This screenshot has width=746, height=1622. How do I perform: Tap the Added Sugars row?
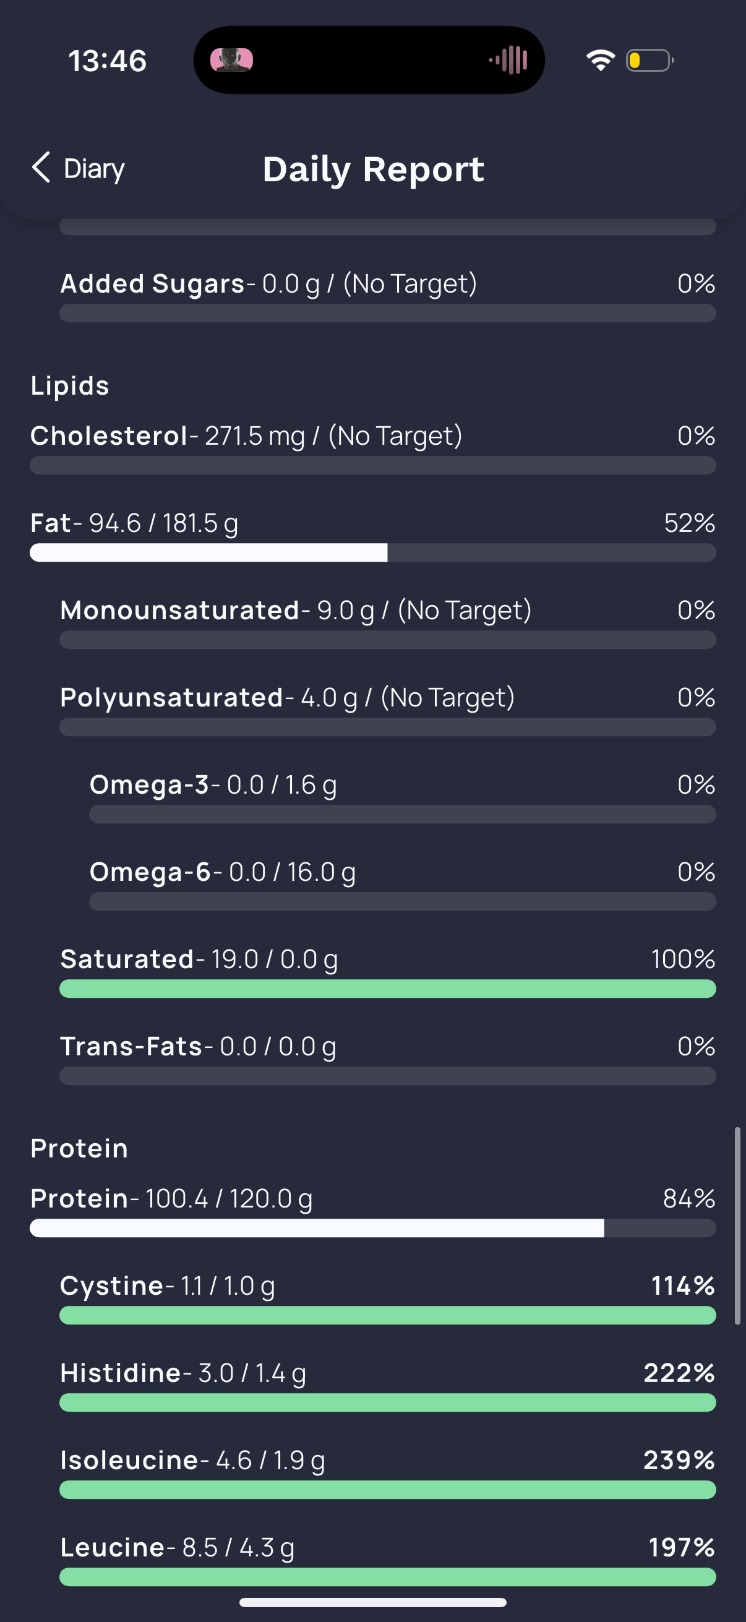(x=388, y=296)
